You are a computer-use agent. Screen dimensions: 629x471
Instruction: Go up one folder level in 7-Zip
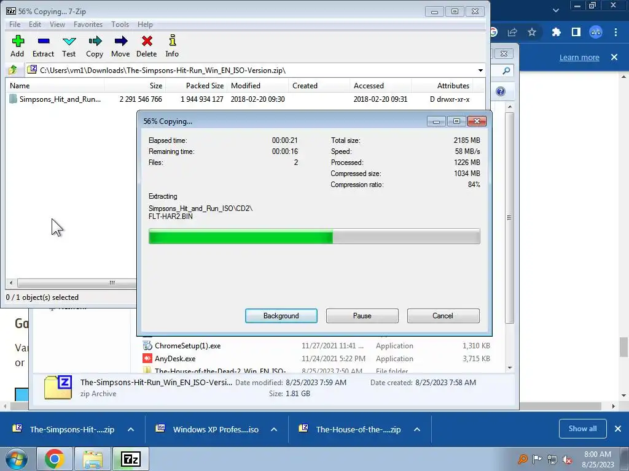pos(13,70)
